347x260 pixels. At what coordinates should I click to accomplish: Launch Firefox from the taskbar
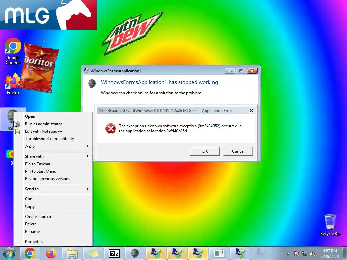click(x=51, y=253)
